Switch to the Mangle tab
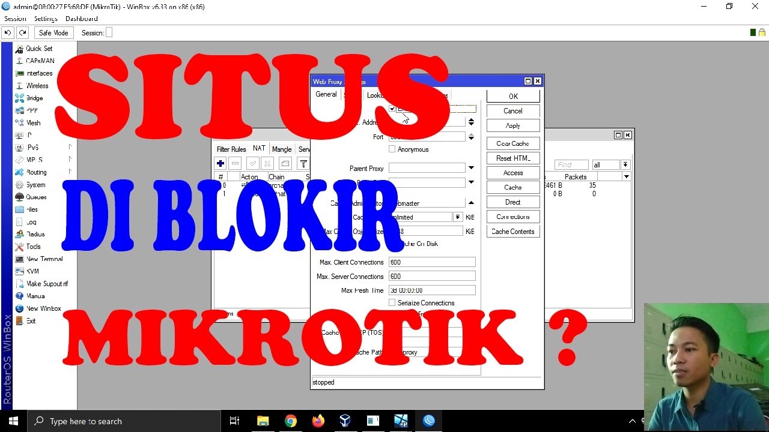This screenshot has height=432, width=769. point(282,149)
